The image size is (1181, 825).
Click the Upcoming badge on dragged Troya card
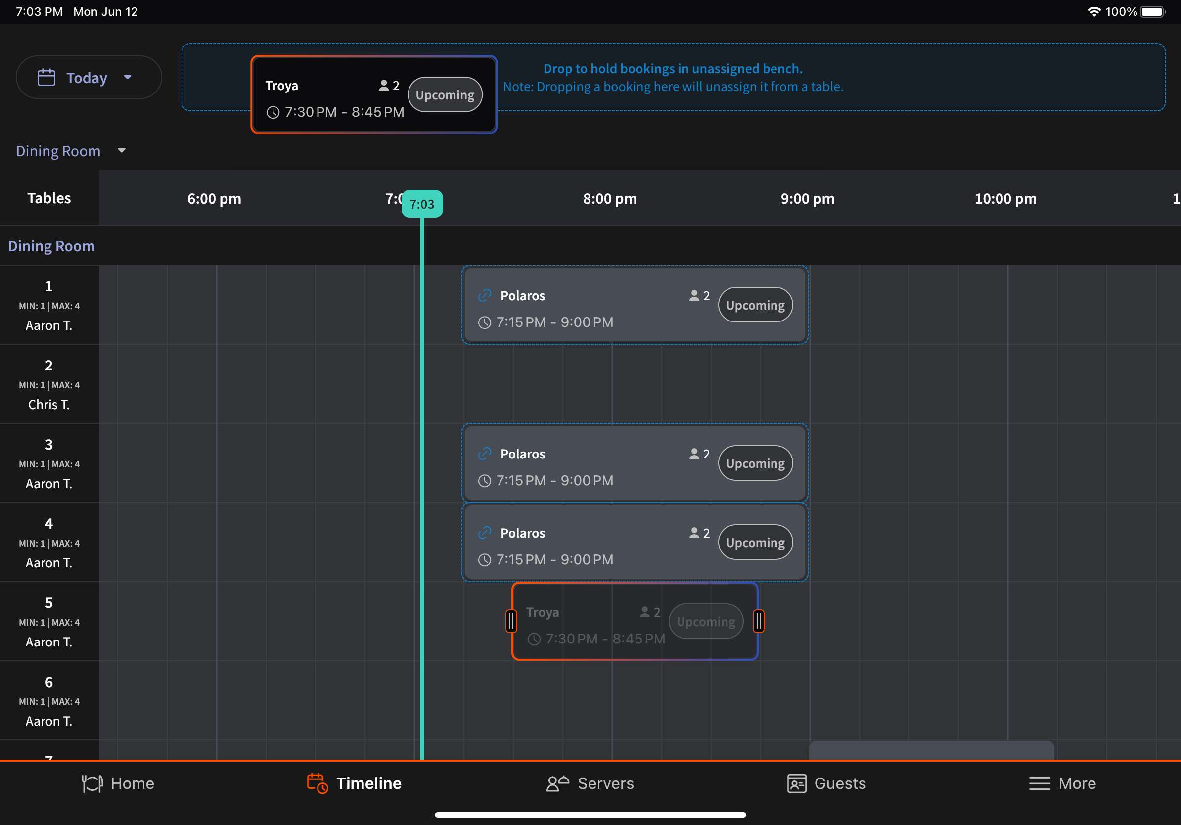click(x=445, y=95)
